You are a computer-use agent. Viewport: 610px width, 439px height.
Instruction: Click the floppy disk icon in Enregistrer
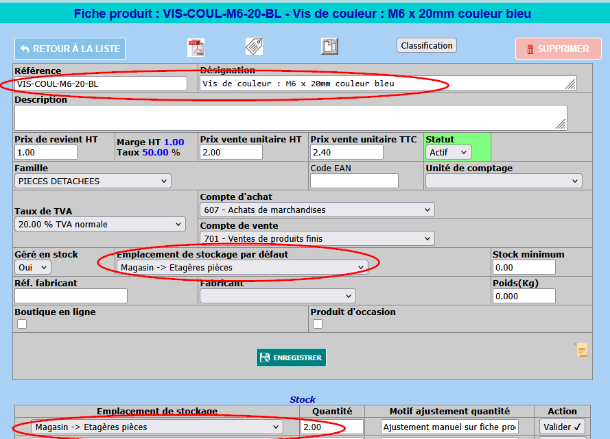[265, 358]
